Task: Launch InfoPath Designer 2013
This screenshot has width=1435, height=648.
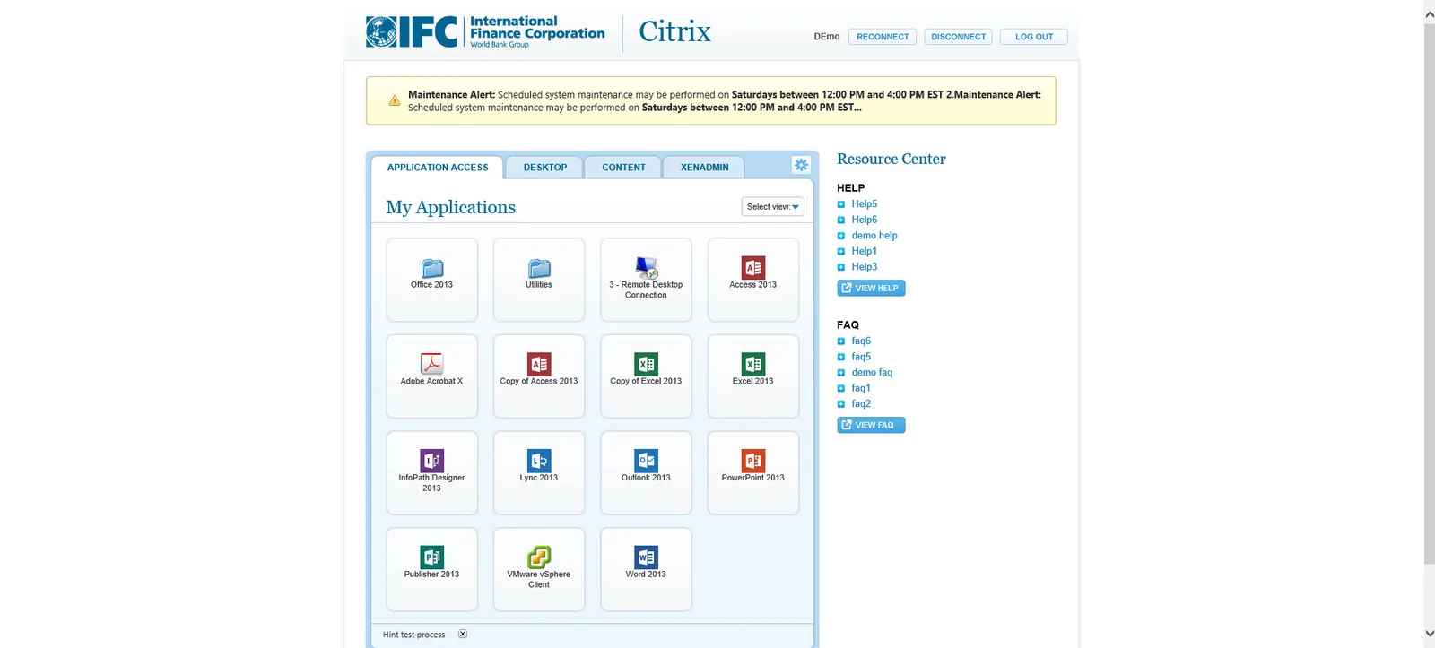Action: coord(431,473)
